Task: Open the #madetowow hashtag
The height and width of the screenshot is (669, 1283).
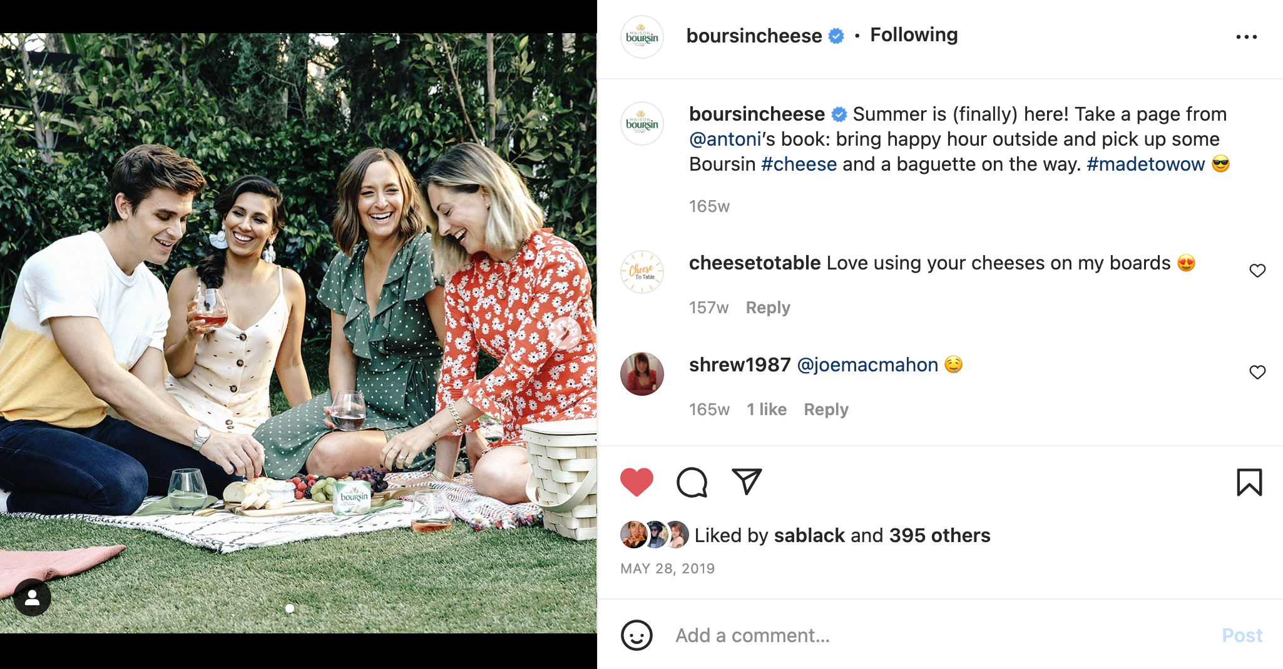Action: pyautogui.click(x=1145, y=164)
